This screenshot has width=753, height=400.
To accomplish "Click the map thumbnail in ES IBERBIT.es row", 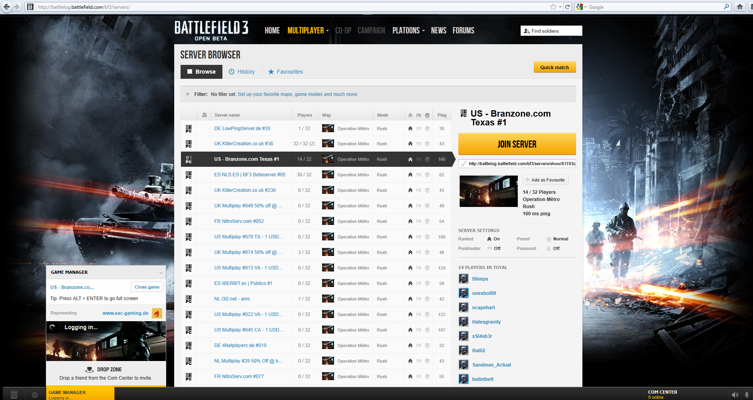I will coord(328,283).
